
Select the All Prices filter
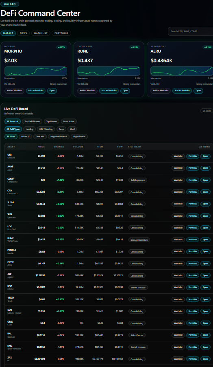pos(11,136)
